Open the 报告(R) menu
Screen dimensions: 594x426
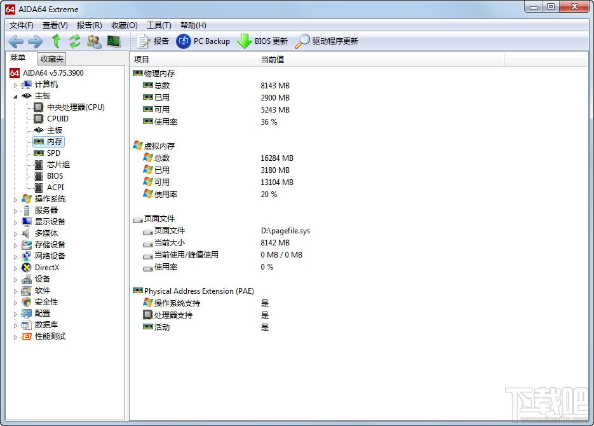point(90,25)
